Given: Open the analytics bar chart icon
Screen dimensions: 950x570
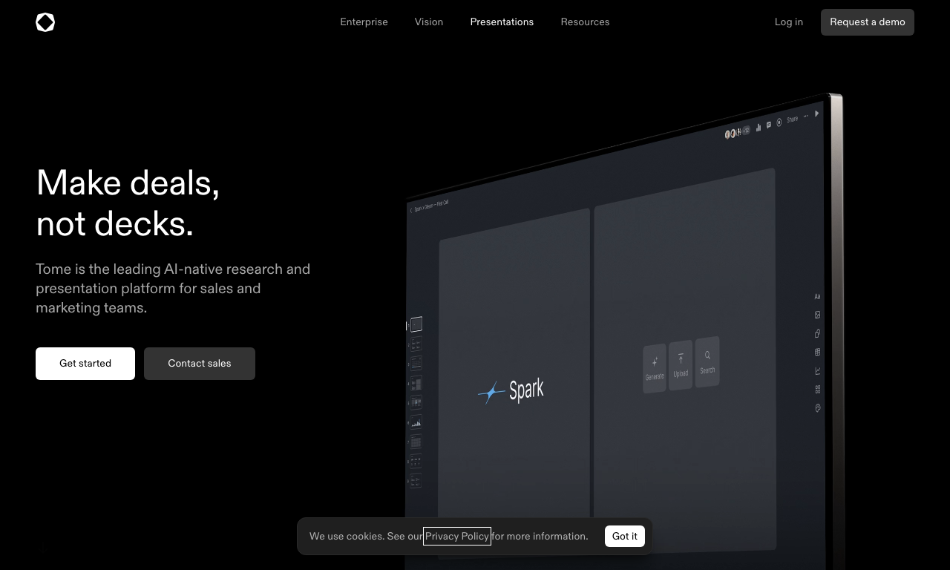Looking at the screenshot, I should coord(759,128).
